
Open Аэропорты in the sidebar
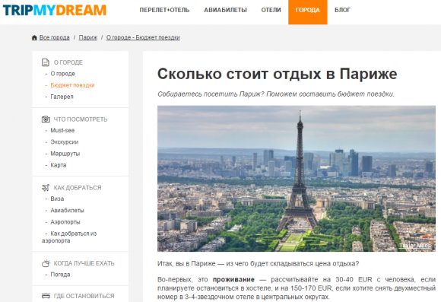(x=65, y=222)
